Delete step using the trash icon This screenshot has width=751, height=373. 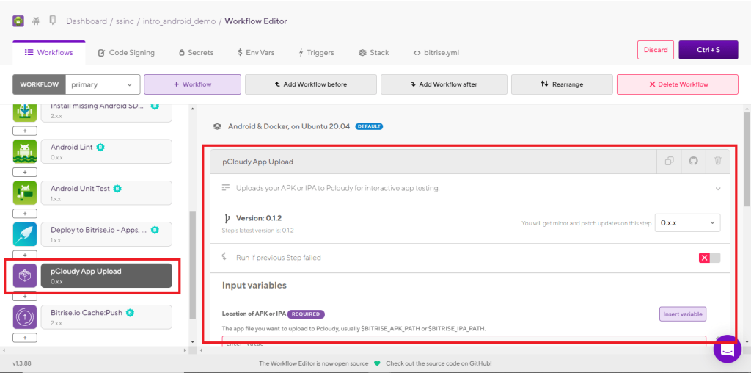717,161
